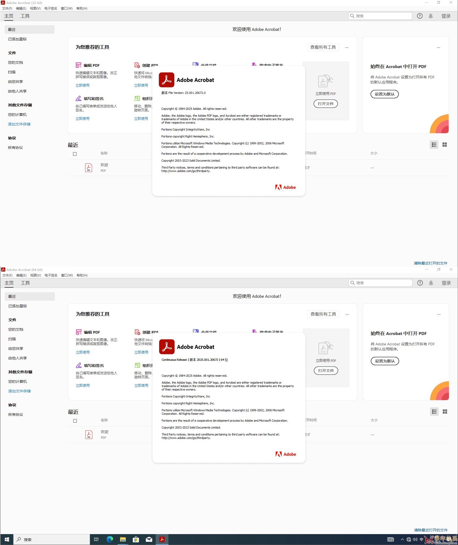The width and height of the screenshot is (458, 545).
Task: Click the 欢迎 PDF file icon in 64-bit window
Action: tap(89, 435)
